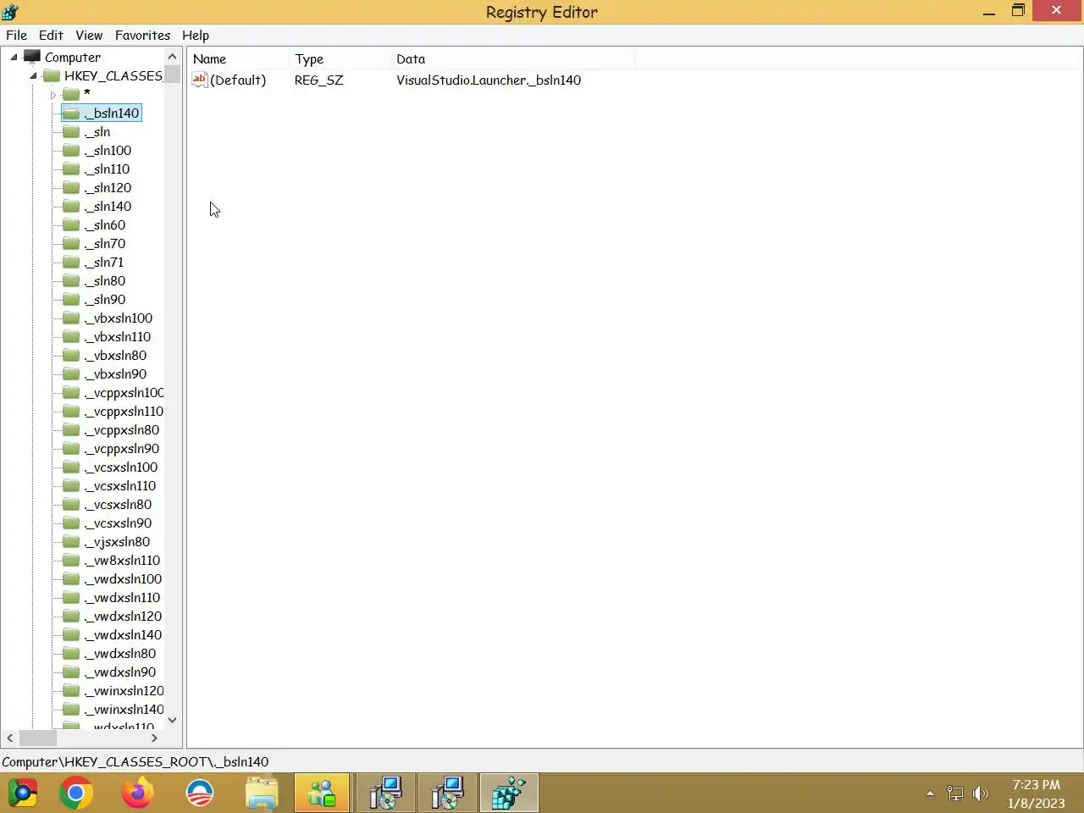The image size is (1084, 813).
Task: Click the HKEY_CLASSES_ROOT folder icon
Action: click(52, 75)
